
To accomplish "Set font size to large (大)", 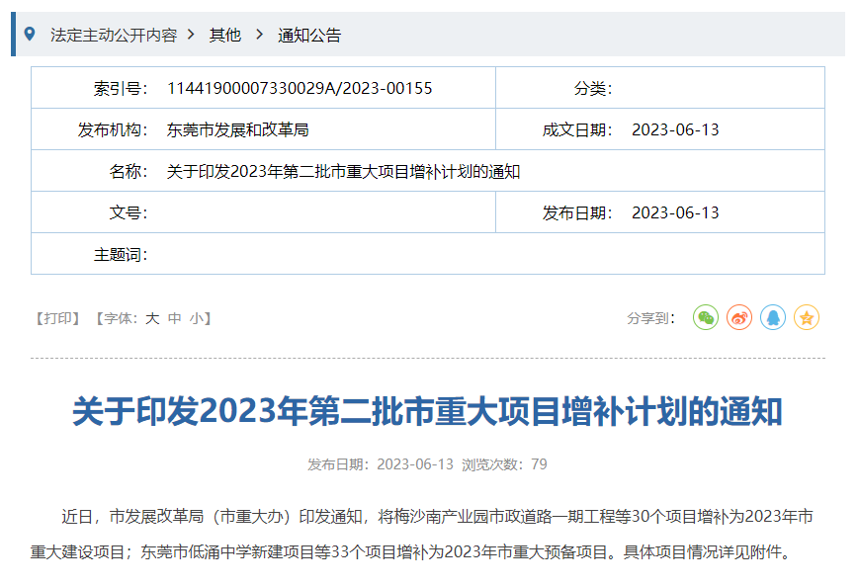I will point(152,318).
